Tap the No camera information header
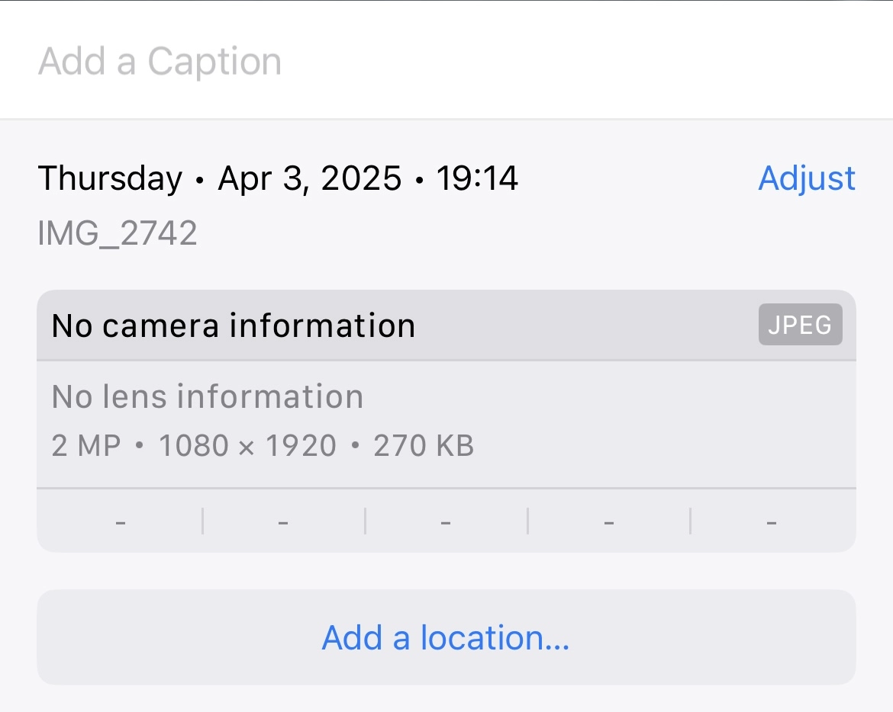 [234, 326]
